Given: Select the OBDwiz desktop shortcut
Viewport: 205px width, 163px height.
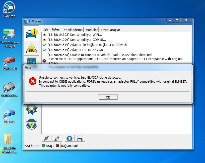Looking at the screenshot, I should (9, 116).
